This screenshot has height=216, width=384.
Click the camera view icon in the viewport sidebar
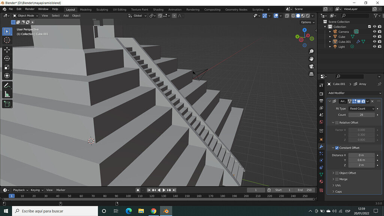311,66
